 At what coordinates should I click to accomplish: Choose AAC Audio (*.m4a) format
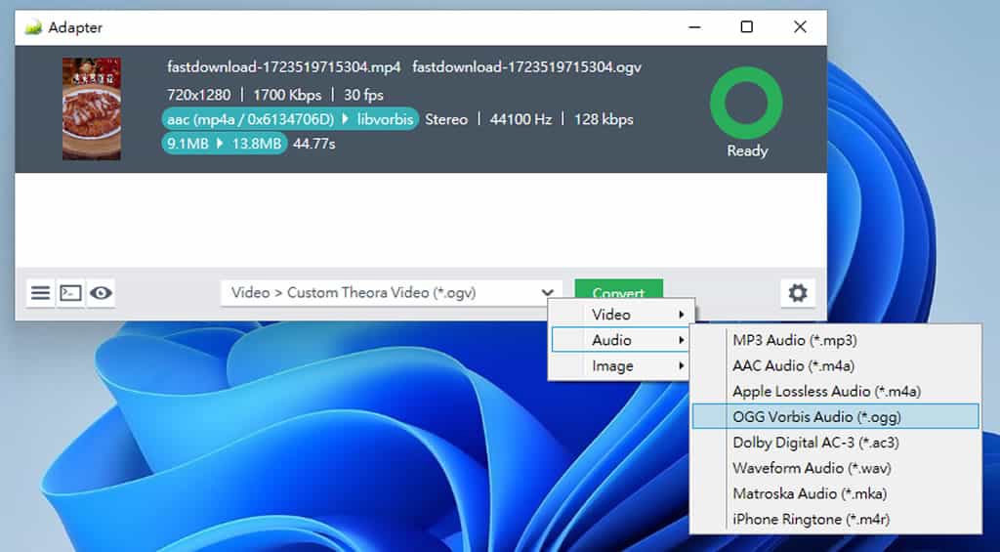click(836, 365)
